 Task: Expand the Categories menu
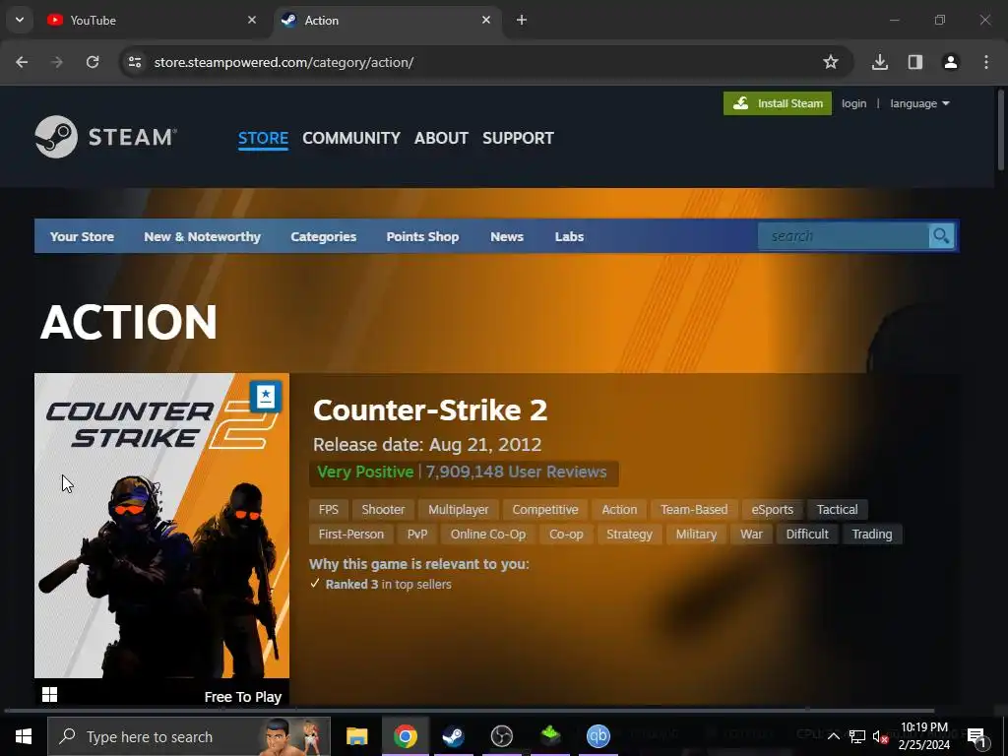coord(323,236)
